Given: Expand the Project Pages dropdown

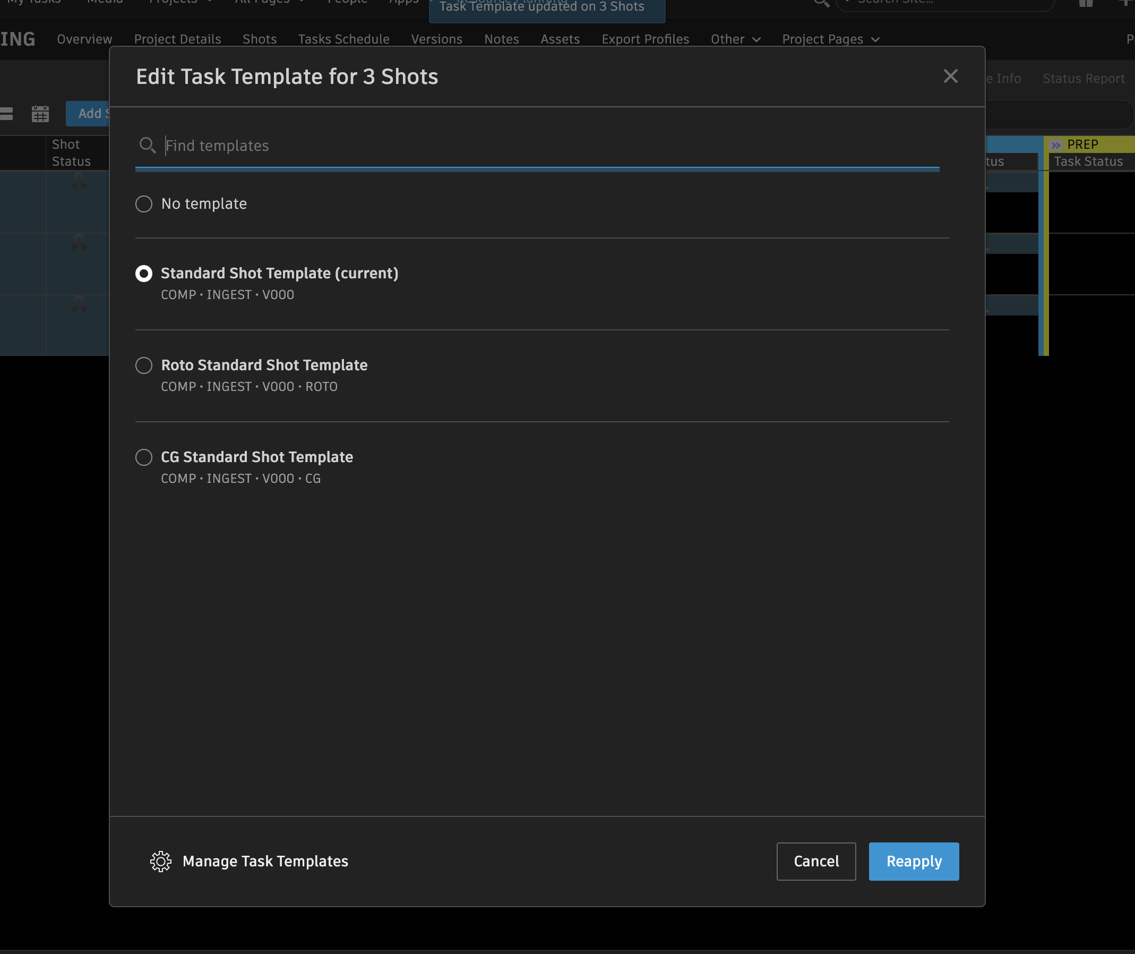Looking at the screenshot, I should point(830,39).
